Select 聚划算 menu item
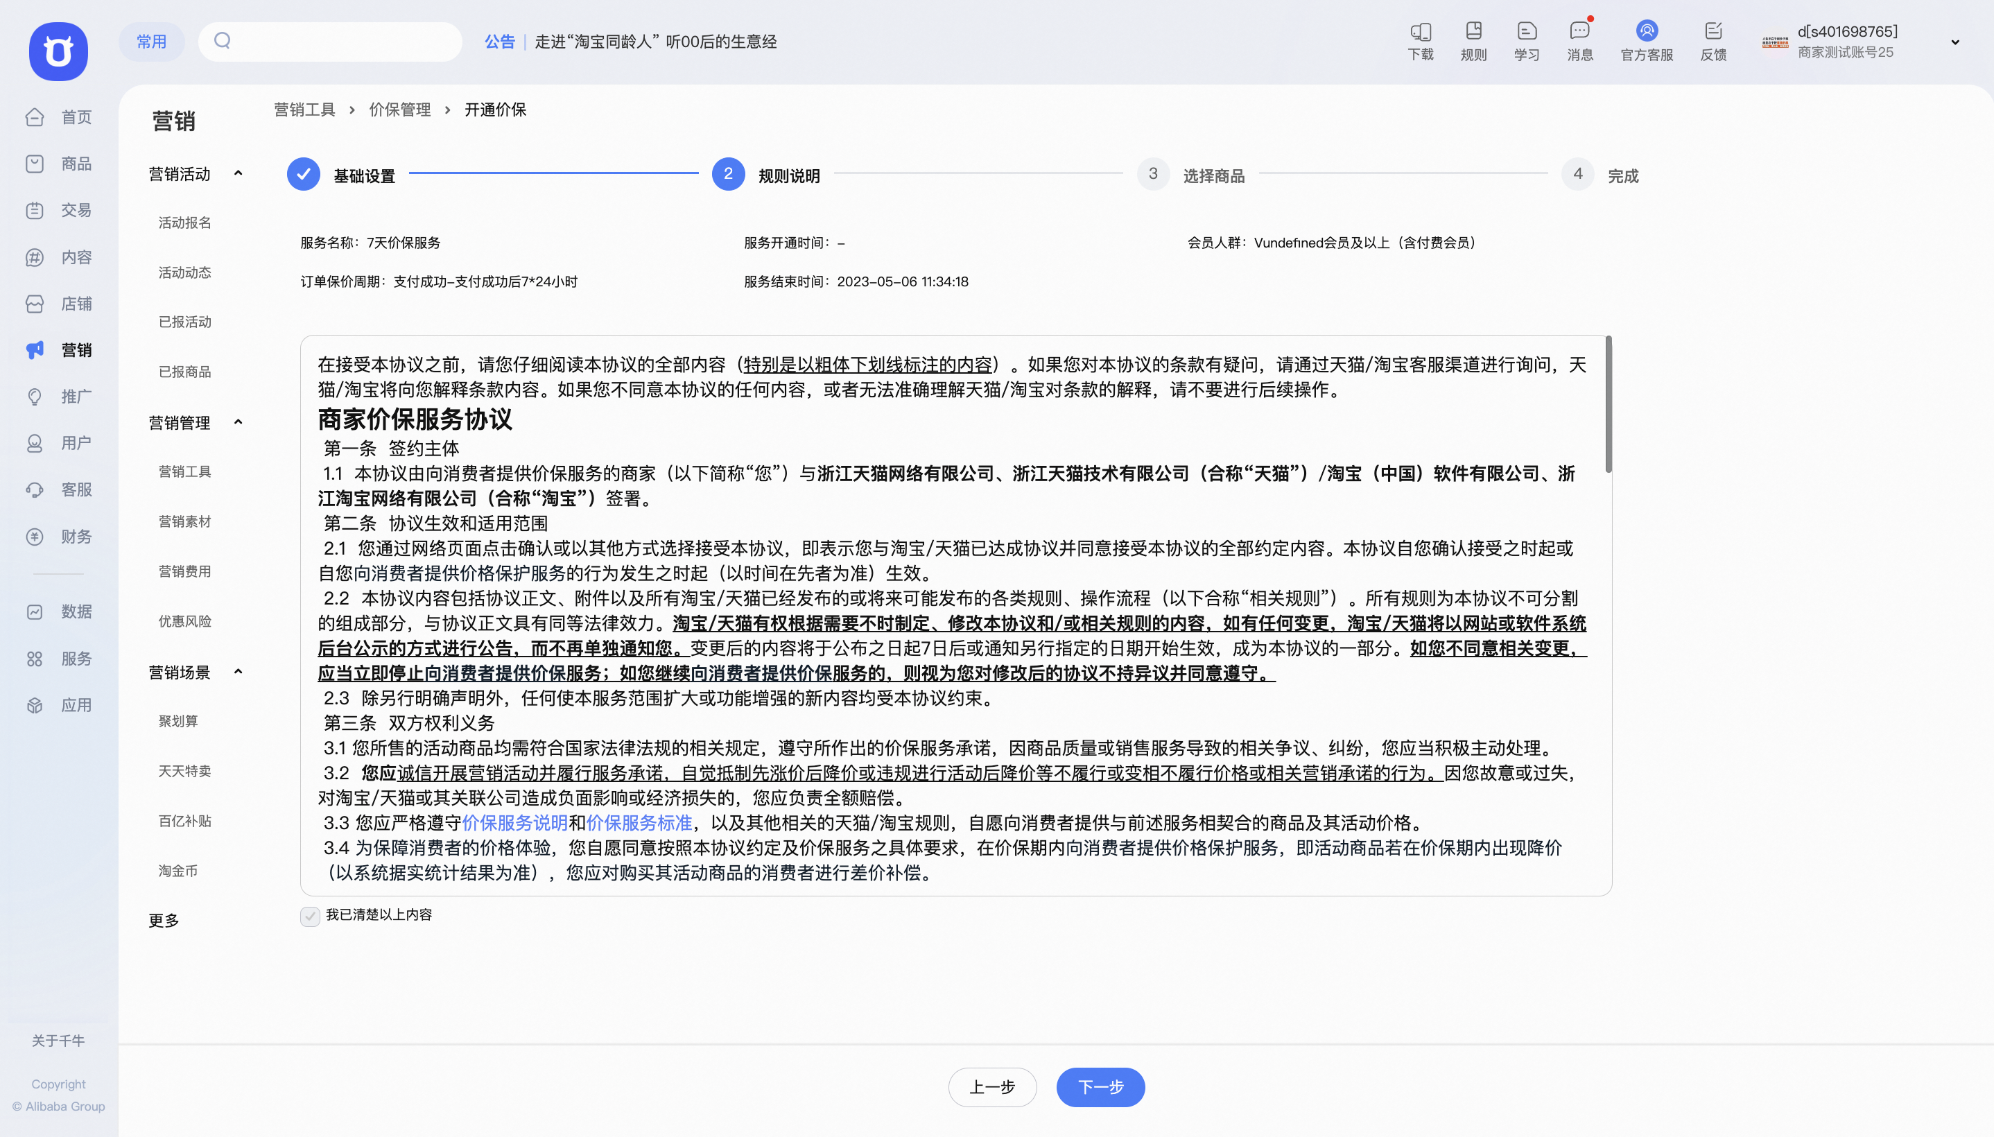 point(178,722)
